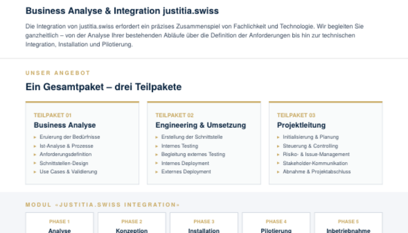
Task: Click the heading 'Business Analyse & Integration justitia.swiss'
Action: (122, 11)
